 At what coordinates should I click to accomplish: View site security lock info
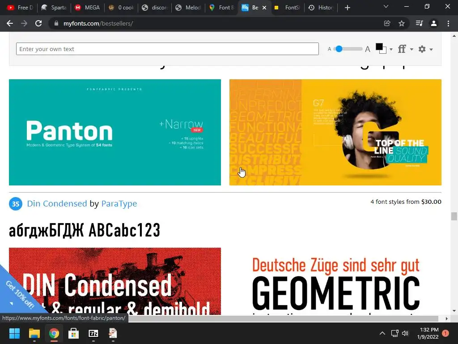coord(56,23)
